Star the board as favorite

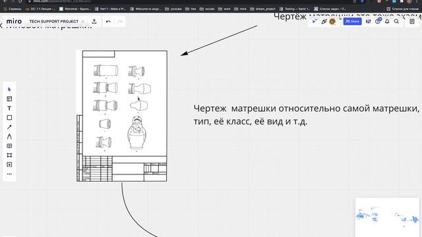pos(83,22)
